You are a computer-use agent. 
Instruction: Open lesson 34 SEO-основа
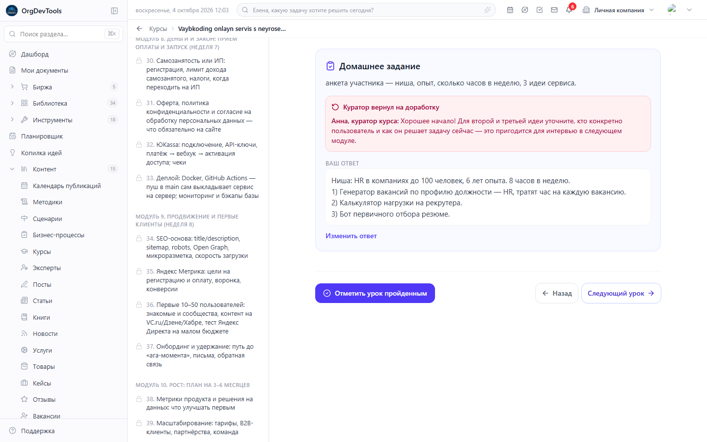(x=197, y=247)
